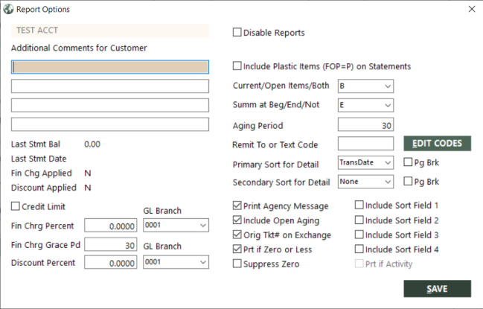This screenshot has height=309, width=483.
Task: Expand Secondary Sort for Detail dropdown
Action: pos(365,182)
